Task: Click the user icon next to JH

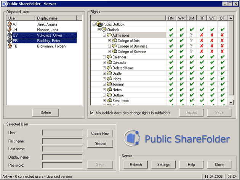Action: tap(10, 30)
